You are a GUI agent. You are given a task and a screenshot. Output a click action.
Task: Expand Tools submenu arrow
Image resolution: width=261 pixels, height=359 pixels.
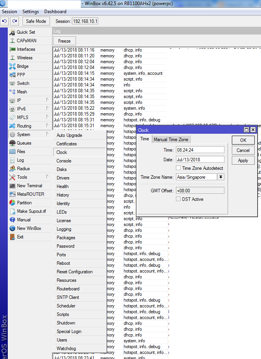(x=47, y=176)
